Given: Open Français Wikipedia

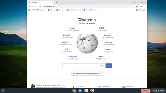Looking at the screenshot, I should click(x=109, y=42).
